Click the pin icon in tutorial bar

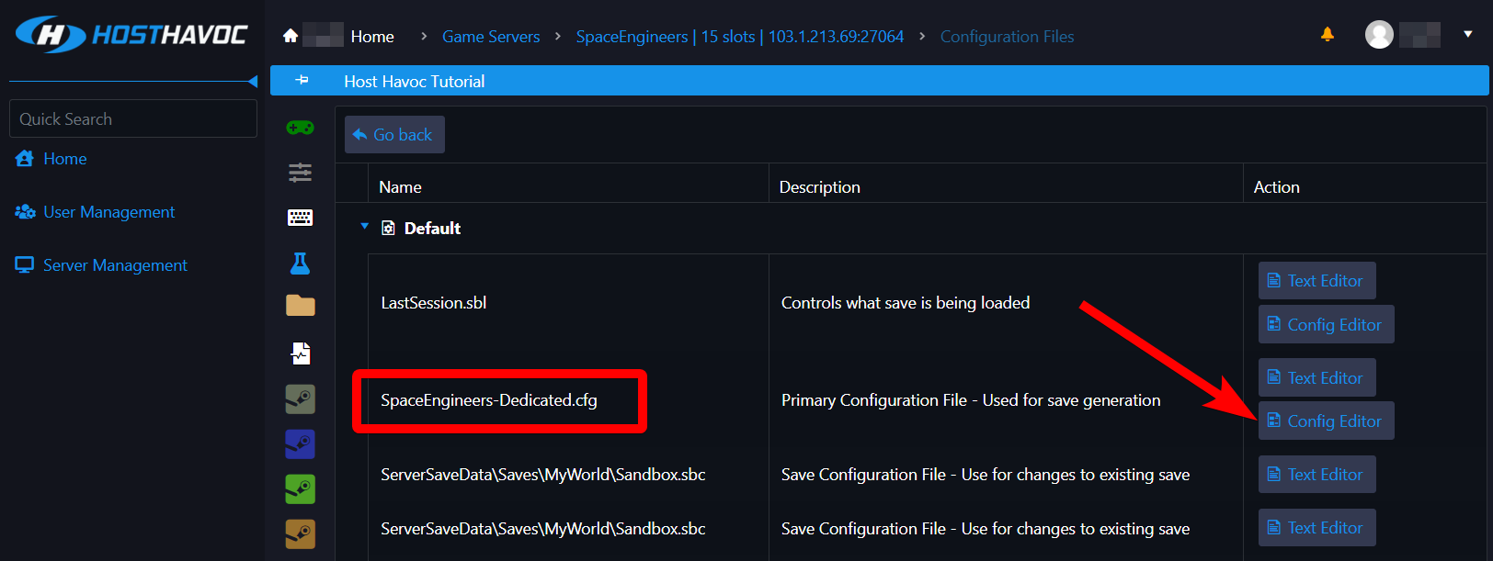pos(302,80)
